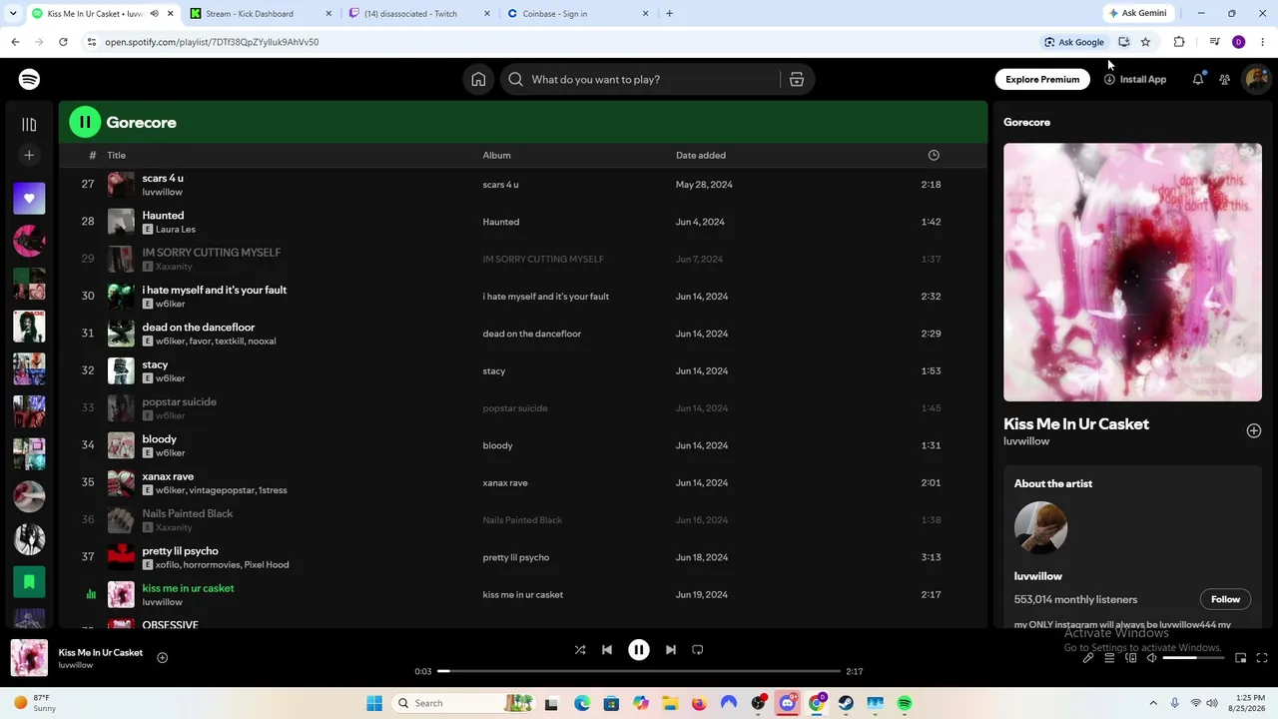Sort tracks by duration clock icon

point(934,155)
